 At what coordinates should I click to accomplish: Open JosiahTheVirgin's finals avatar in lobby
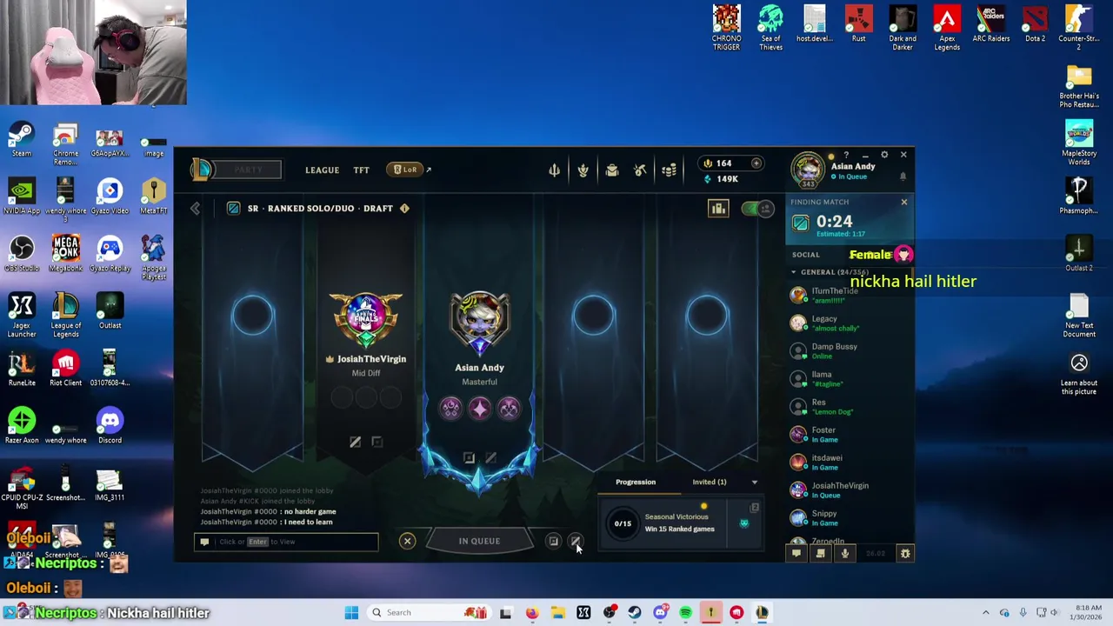click(366, 320)
